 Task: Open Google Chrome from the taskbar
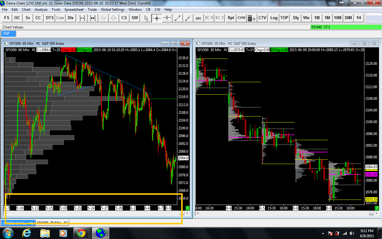coord(81,233)
